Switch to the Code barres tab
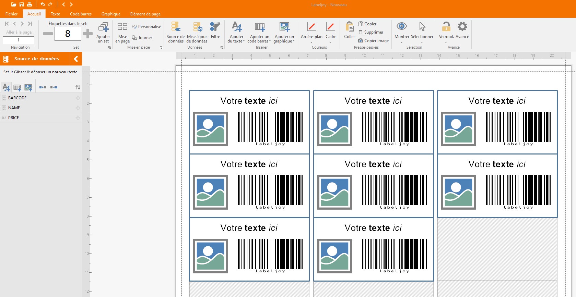This screenshot has height=297, width=576. point(81,14)
